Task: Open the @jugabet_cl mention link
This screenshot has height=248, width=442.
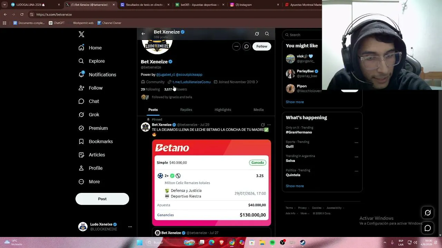Action: coord(165,74)
